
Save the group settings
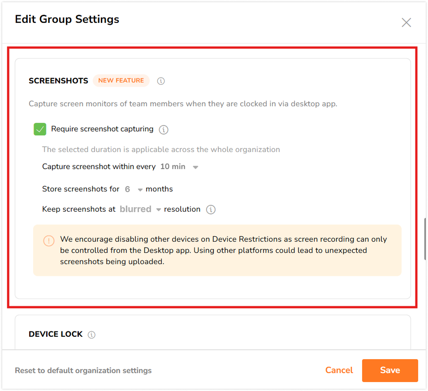point(389,370)
